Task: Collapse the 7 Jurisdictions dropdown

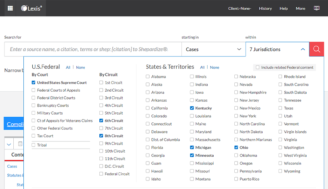Action: (x=303, y=49)
